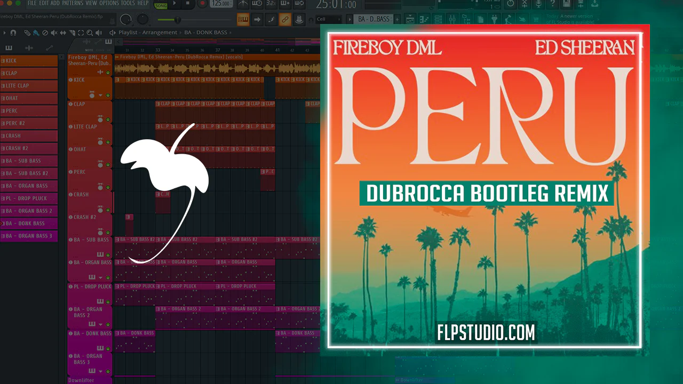Mute the CRASH track green light
This screenshot has width=683, height=384.
108,210
